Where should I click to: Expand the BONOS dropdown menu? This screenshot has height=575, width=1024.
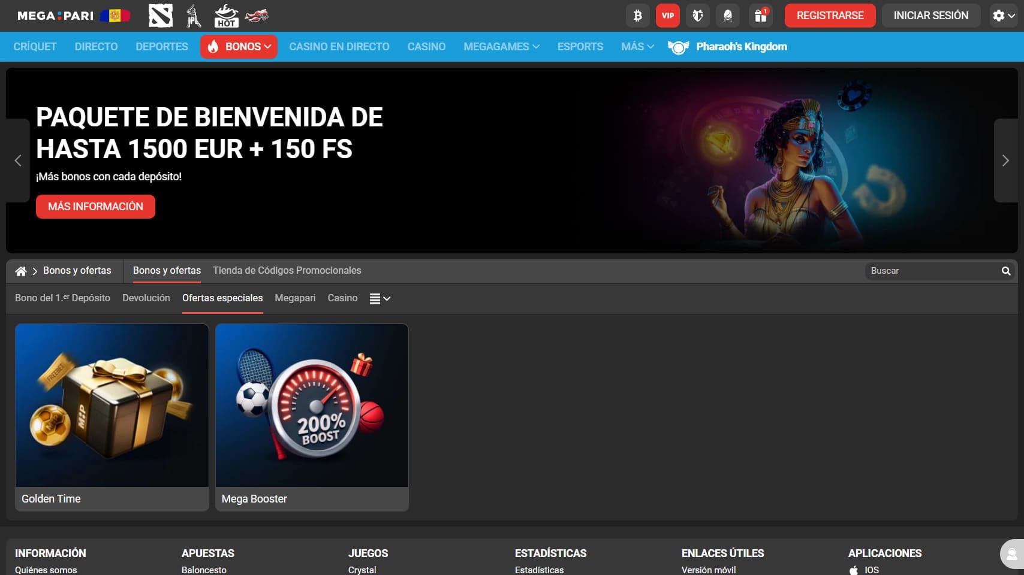pos(239,47)
